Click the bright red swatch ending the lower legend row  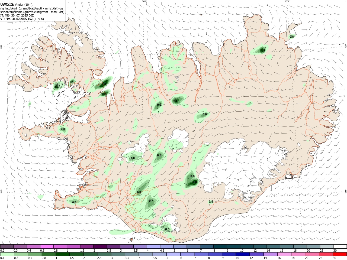340,254
